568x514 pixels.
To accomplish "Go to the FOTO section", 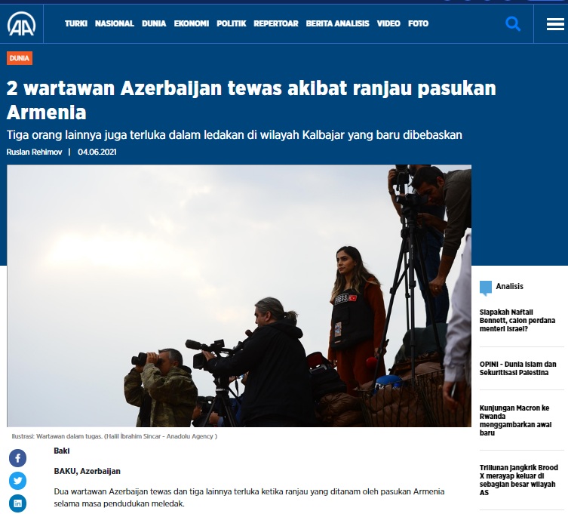I will pyautogui.click(x=419, y=23).
